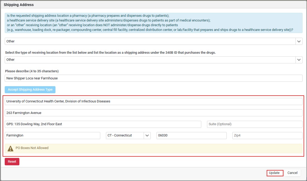Click the Suite (Optional) field

255,124
